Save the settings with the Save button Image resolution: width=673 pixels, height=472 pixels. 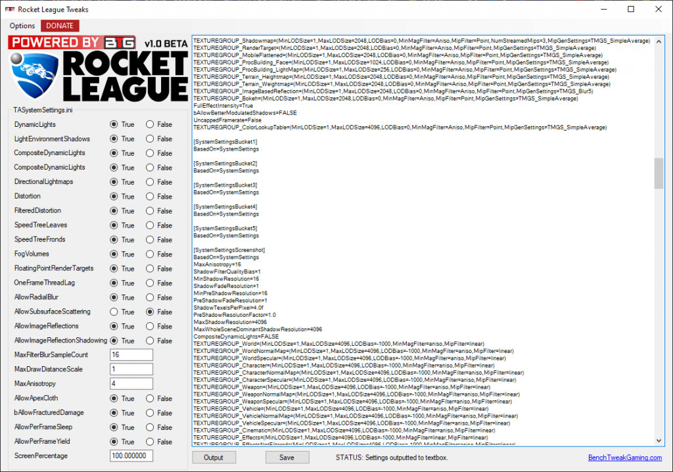click(287, 458)
